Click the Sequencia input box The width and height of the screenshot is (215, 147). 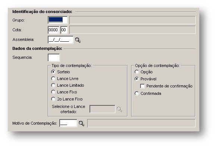54,58
